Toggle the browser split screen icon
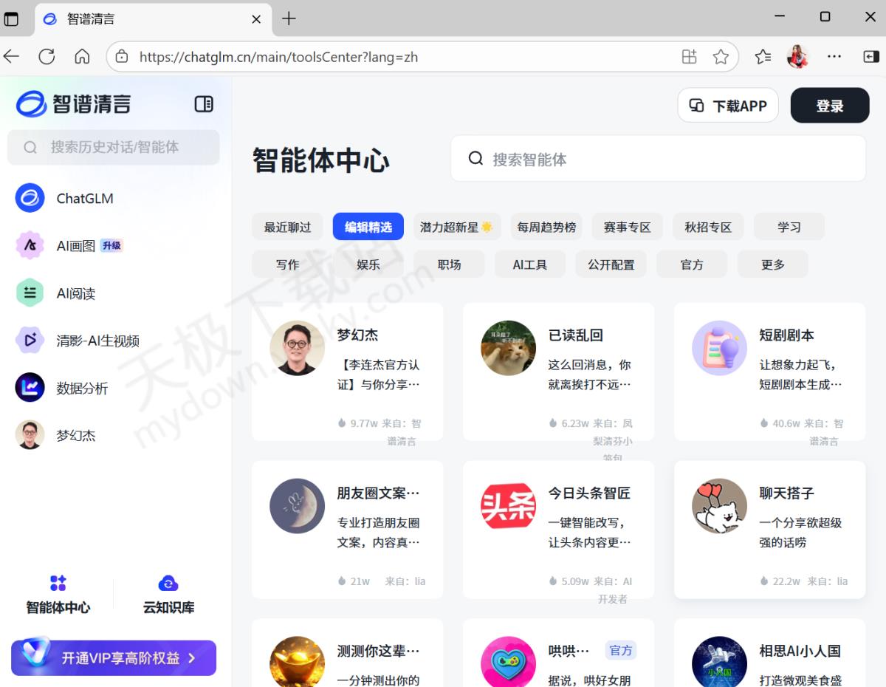This screenshot has width=886, height=687. 689,57
